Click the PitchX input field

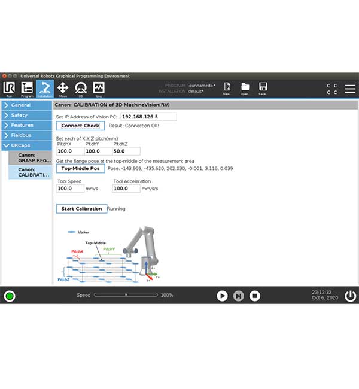pyautogui.click(x=70, y=151)
